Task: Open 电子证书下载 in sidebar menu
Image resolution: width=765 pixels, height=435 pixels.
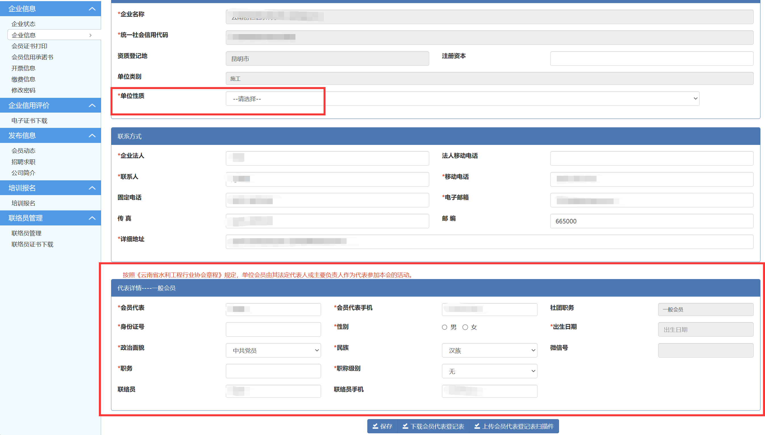Action: pyautogui.click(x=29, y=121)
